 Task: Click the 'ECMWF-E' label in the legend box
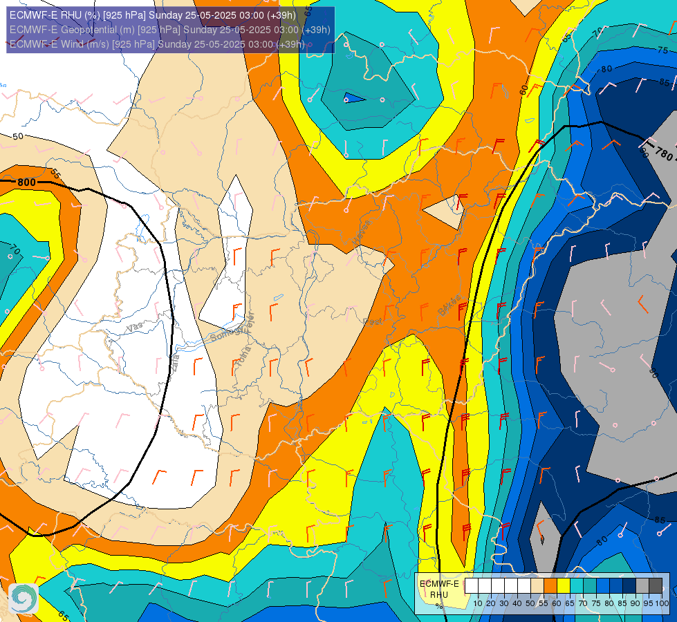click(440, 583)
